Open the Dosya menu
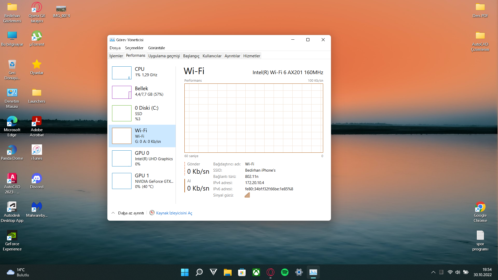Screen dimensions: 498x280 (115, 48)
